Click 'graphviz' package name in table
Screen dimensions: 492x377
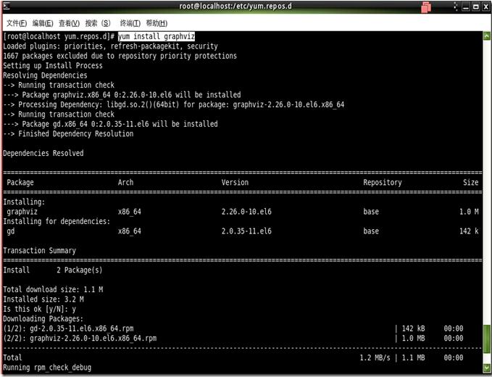click(x=22, y=212)
